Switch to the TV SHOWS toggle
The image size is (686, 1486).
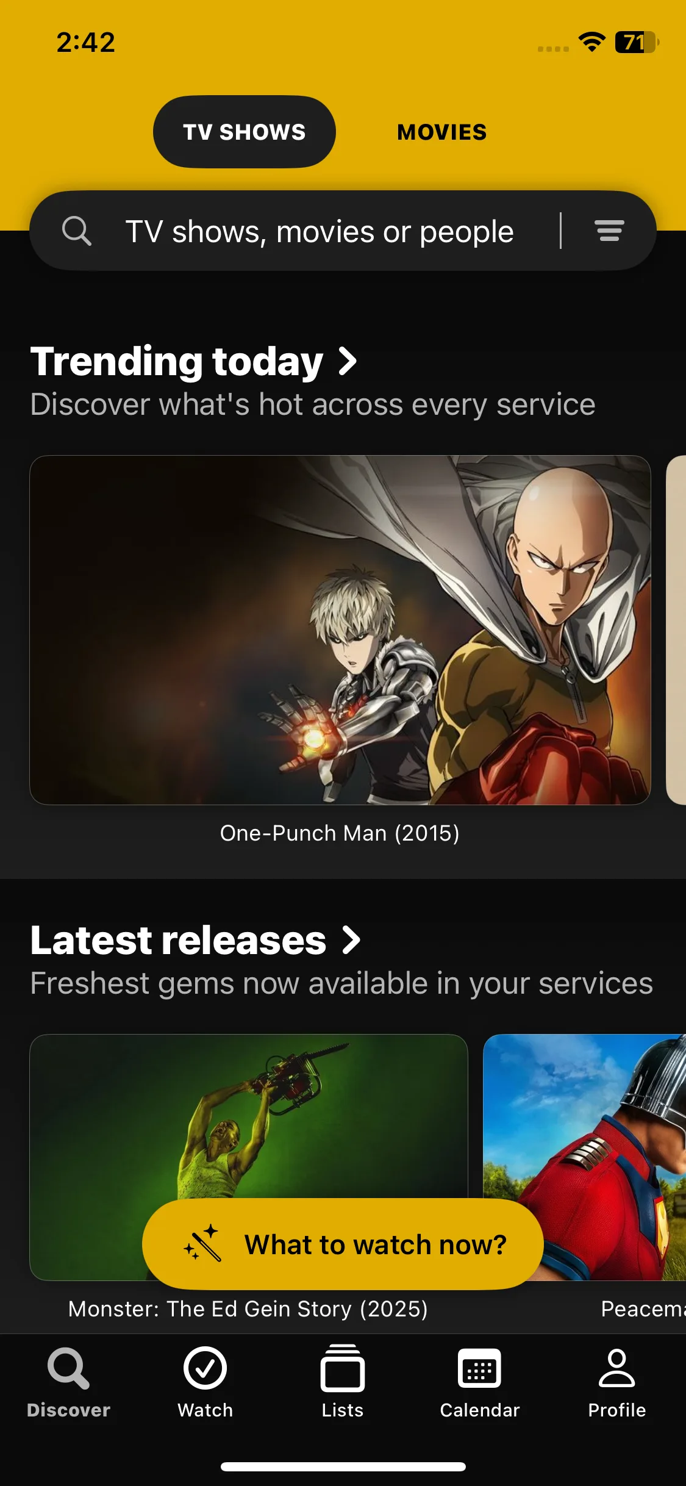click(244, 132)
